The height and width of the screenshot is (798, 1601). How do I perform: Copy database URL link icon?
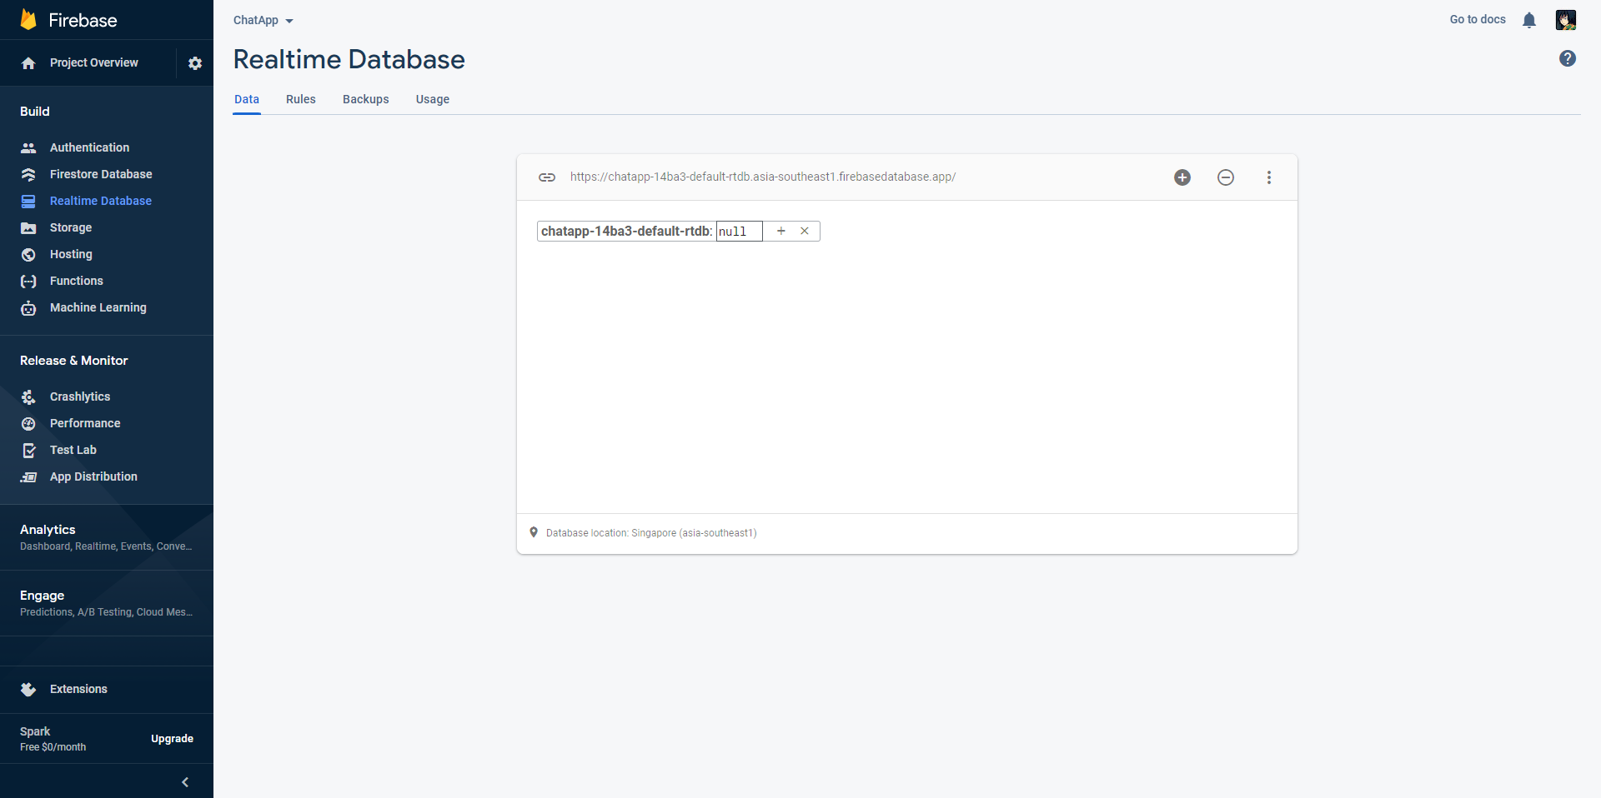[547, 177]
